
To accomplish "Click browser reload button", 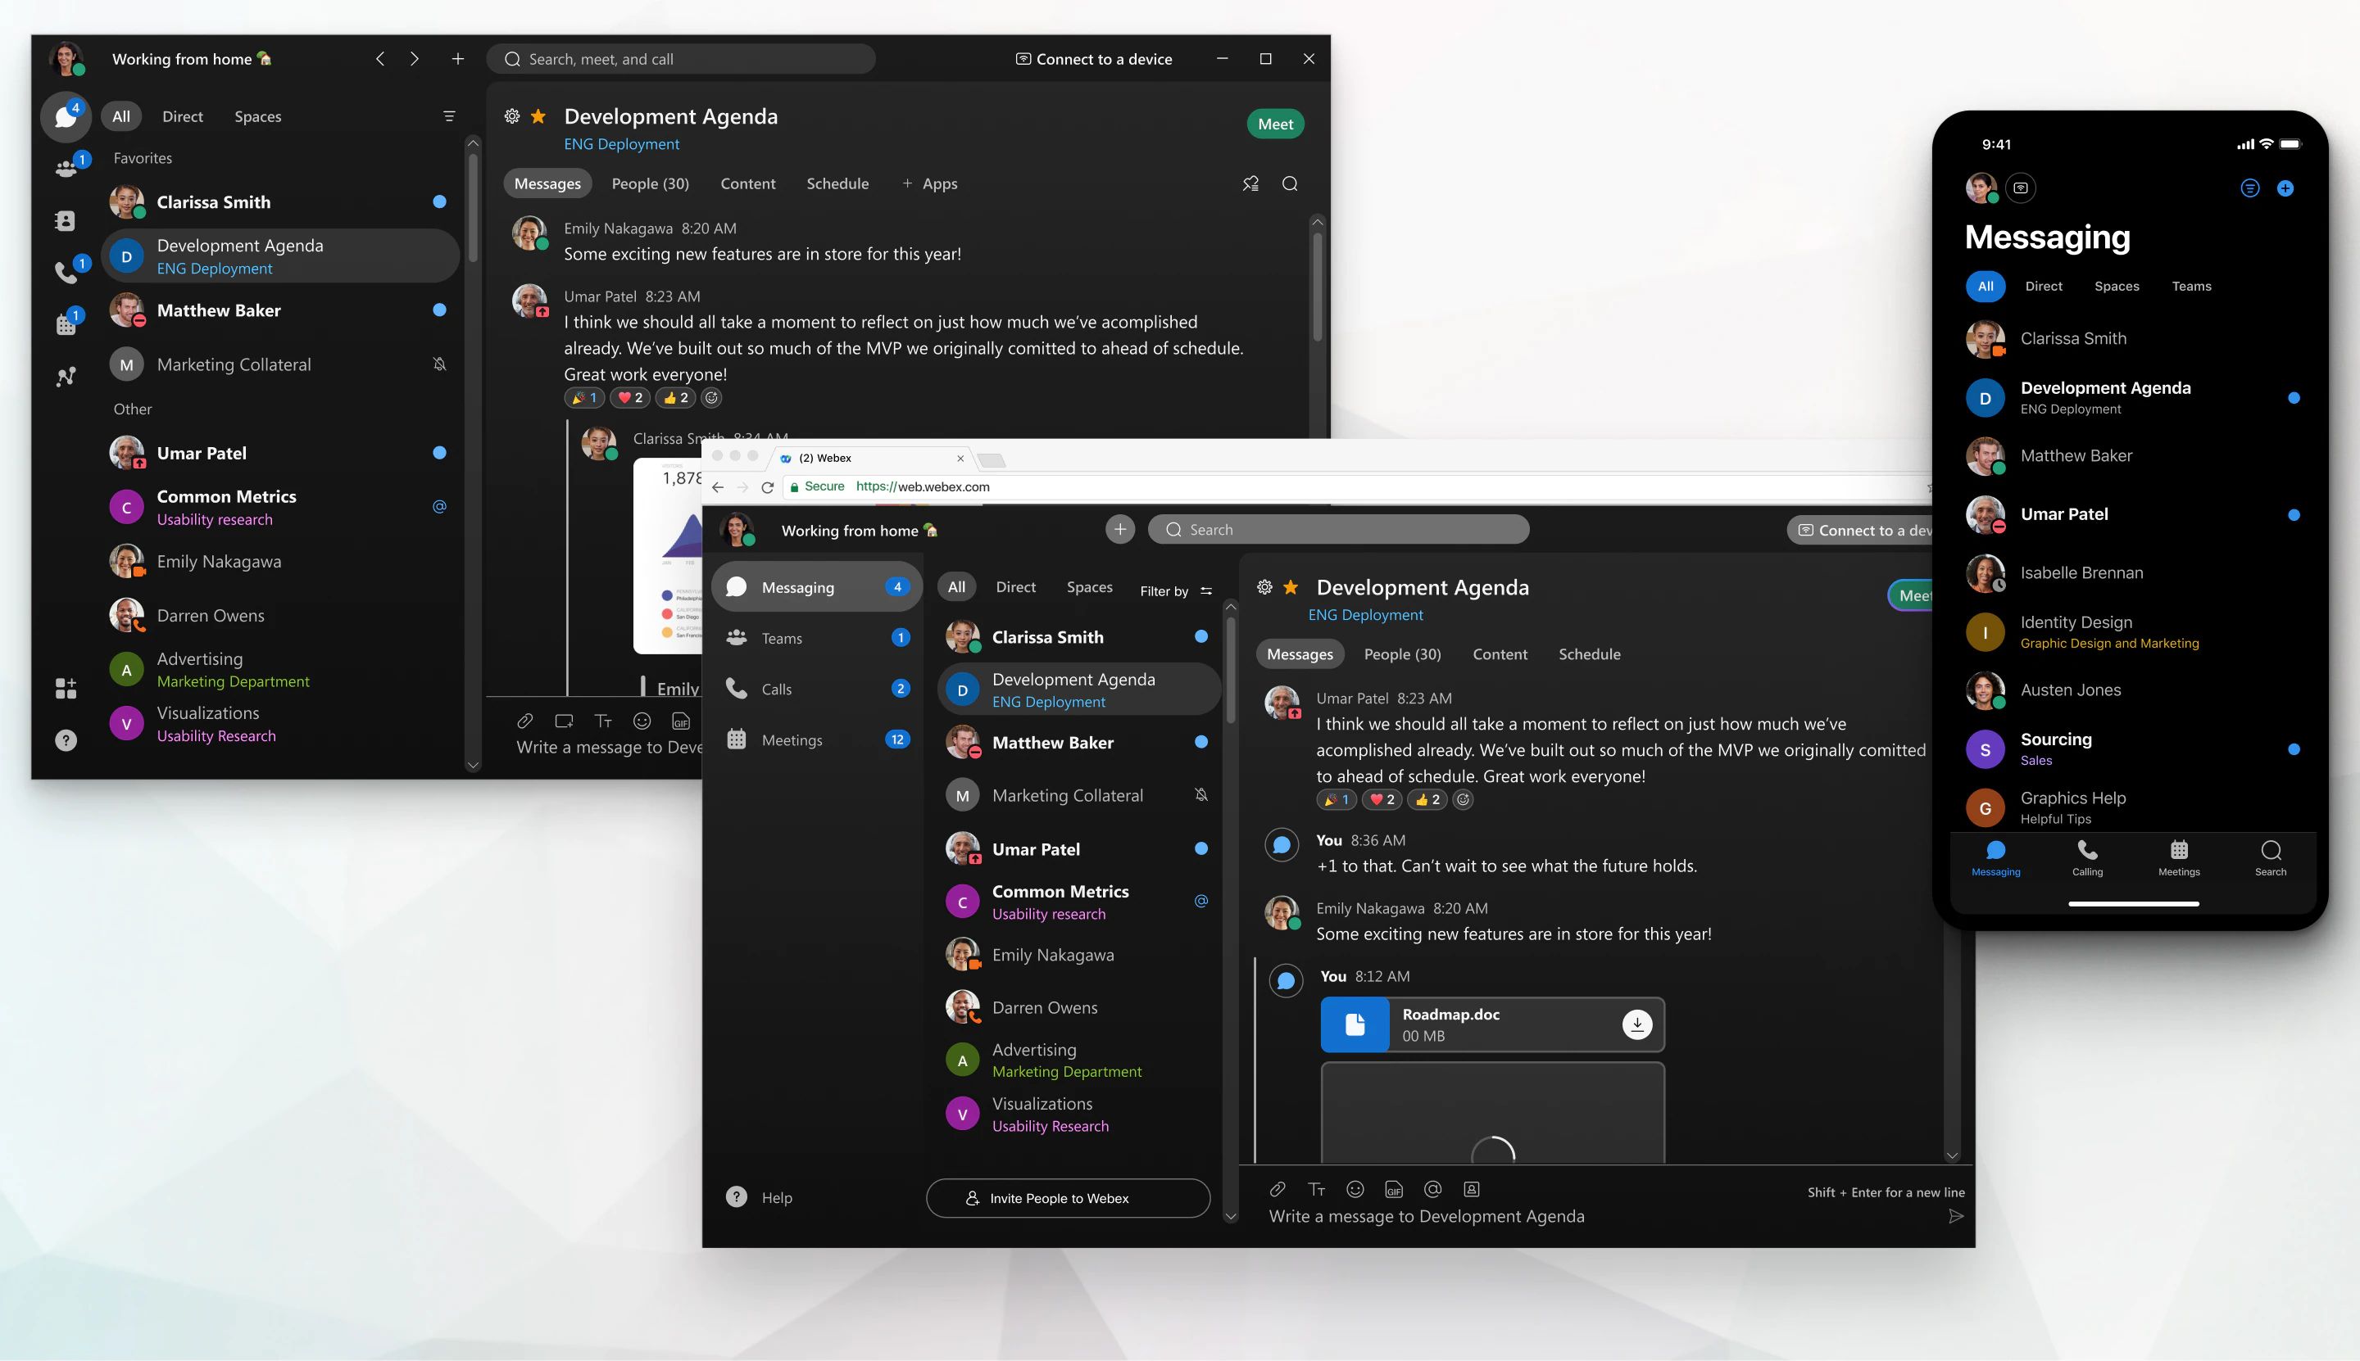I will click(767, 487).
